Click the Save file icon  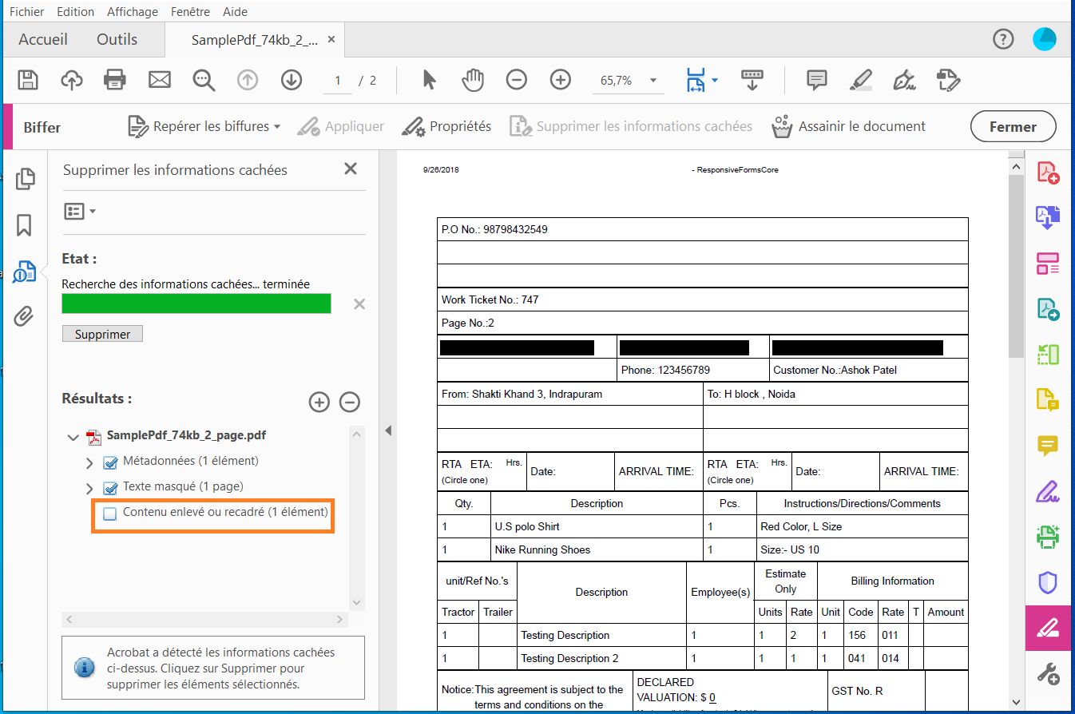coord(28,80)
